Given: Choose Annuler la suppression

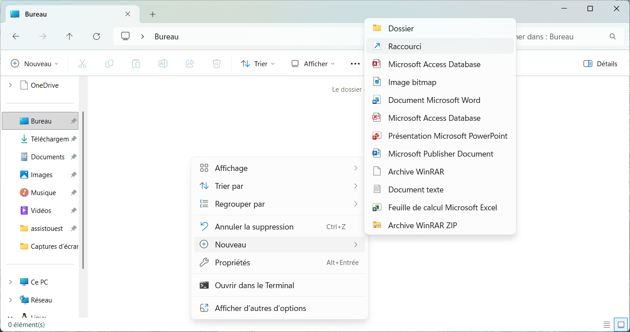Looking at the screenshot, I should [x=279, y=227].
